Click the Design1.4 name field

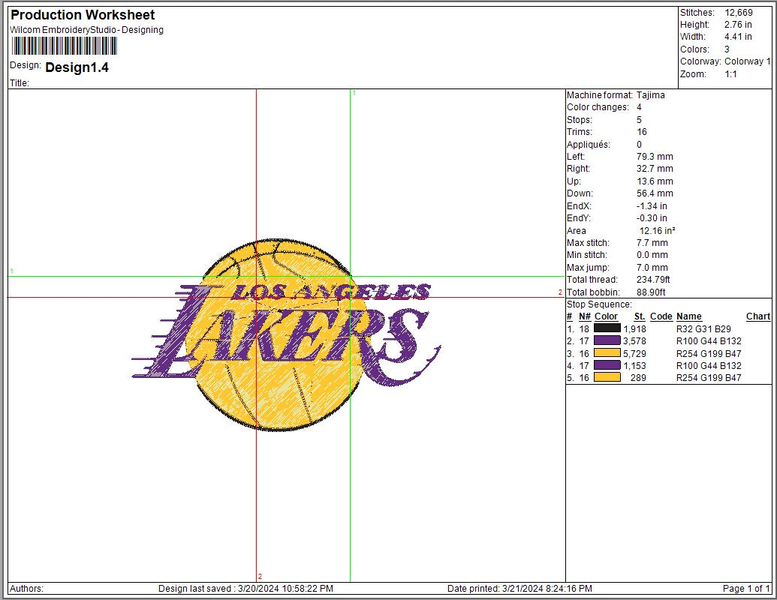77,67
